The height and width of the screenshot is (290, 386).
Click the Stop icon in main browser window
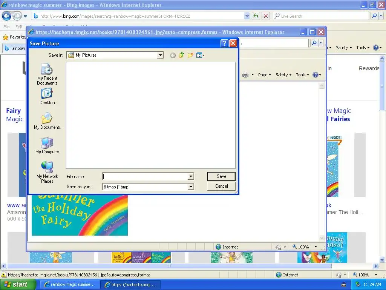[x=266, y=16]
